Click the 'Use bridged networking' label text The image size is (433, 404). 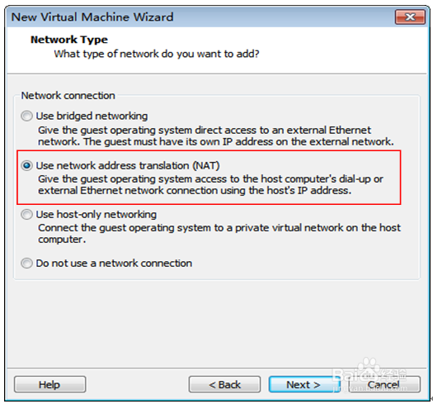pyautogui.click(x=92, y=116)
